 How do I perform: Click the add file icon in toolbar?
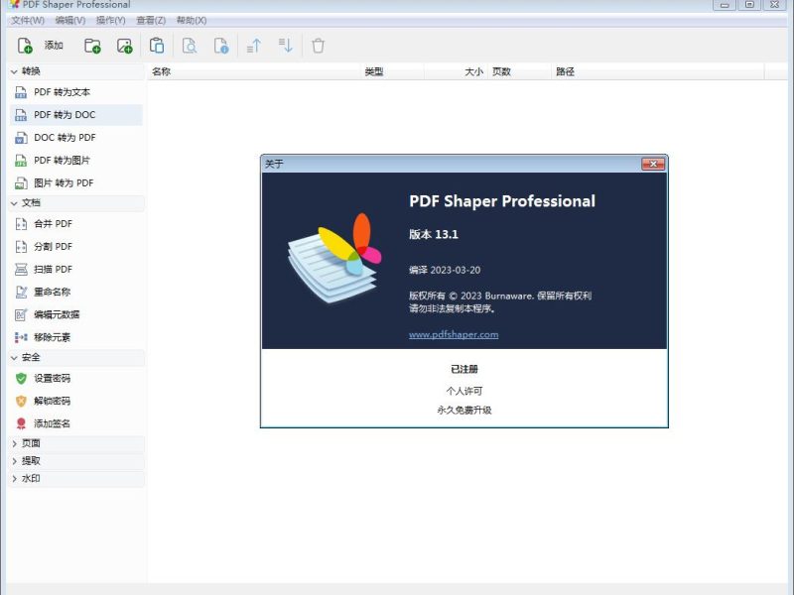(25, 46)
